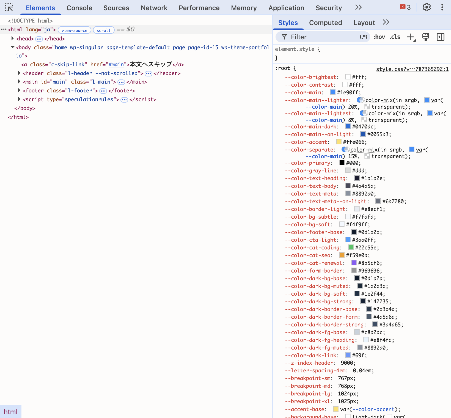Activate the inspect element picker icon

point(9,7)
